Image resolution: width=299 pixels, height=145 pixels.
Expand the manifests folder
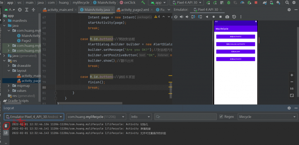(4, 21)
